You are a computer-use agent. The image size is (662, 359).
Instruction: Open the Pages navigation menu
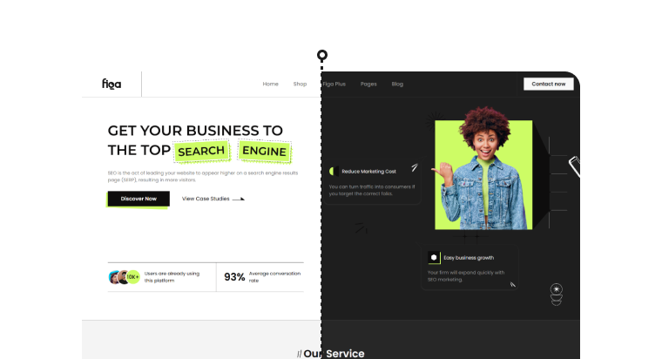tap(368, 85)
